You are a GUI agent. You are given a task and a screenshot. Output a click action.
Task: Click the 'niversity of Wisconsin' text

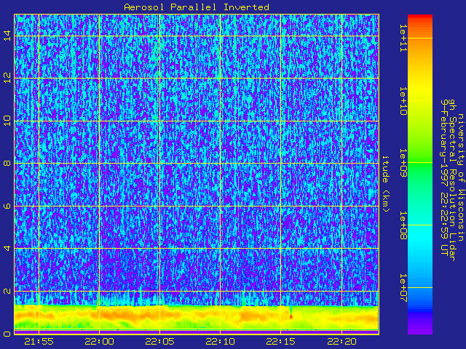click(460, 177)
